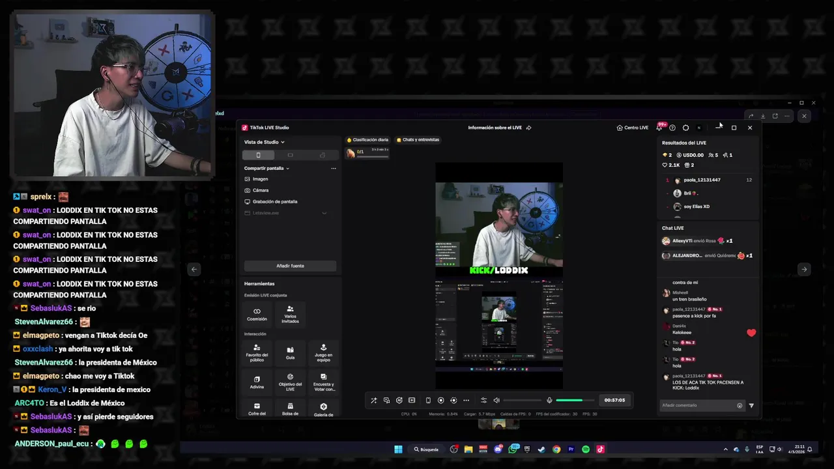Adjust the speaker volume slider
834x469 pixels.
pyautogui.click(x=521, y=400)
